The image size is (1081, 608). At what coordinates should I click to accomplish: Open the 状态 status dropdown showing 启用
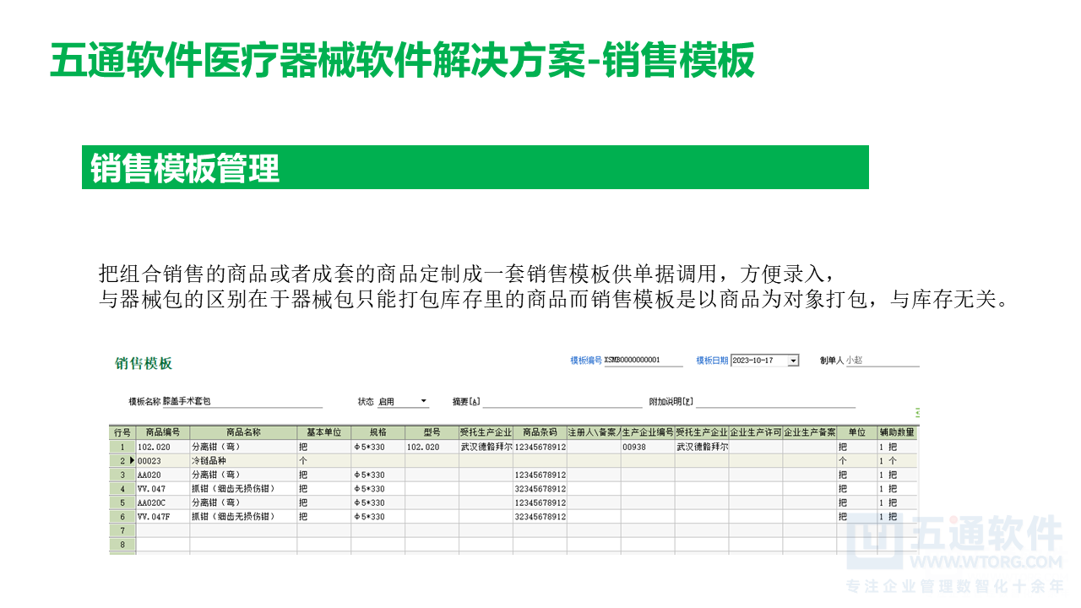[x=422, y=400]
